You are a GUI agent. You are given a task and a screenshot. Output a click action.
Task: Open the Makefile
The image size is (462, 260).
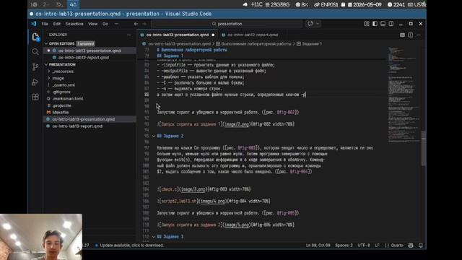60,113
